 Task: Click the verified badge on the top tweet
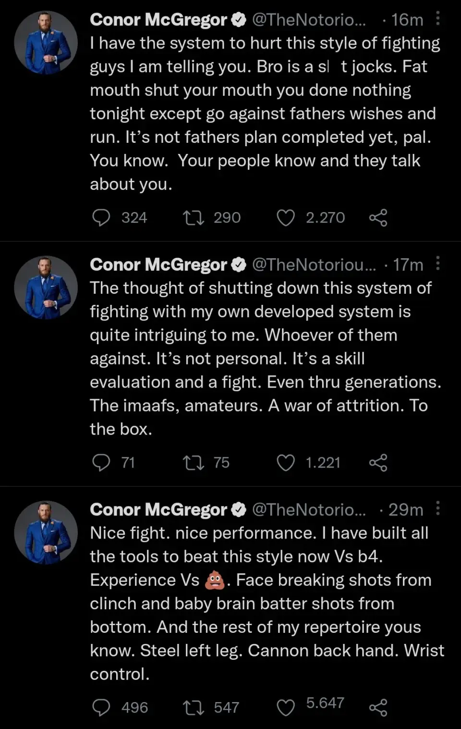(239, 19)
